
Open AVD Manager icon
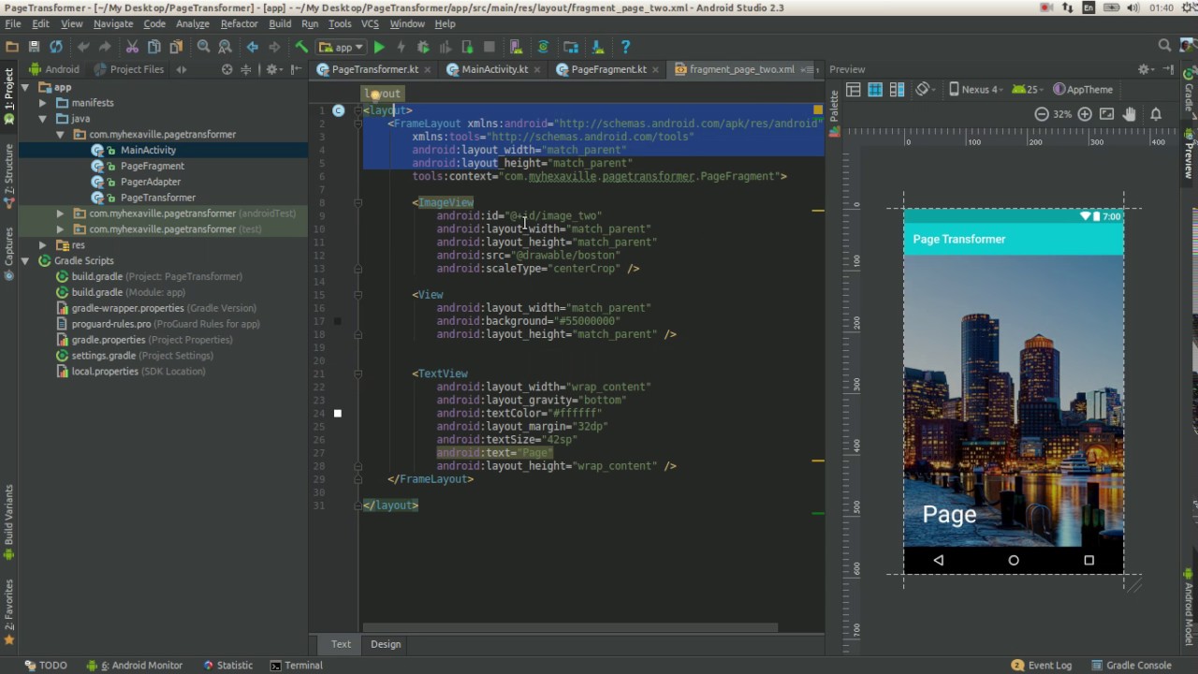pyautogui.click(x=516, y=47)
